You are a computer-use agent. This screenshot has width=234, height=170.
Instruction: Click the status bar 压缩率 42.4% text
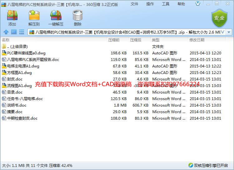[x=61, y=166]
